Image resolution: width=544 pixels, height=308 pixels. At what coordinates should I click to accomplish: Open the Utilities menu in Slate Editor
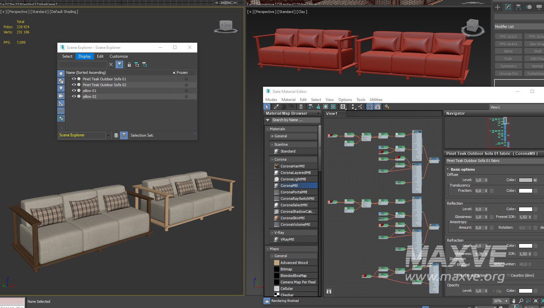pyautogui.click(x=376, y=100)
